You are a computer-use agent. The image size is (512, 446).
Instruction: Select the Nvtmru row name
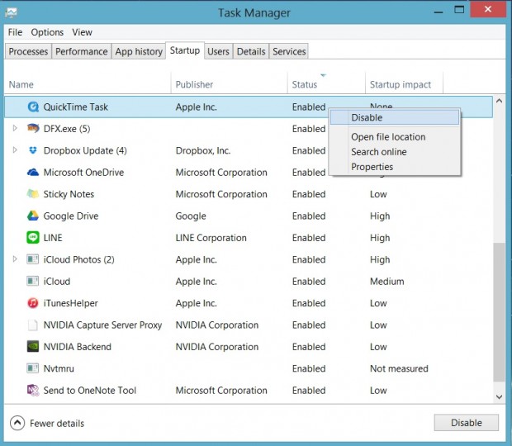click(59, 368)
